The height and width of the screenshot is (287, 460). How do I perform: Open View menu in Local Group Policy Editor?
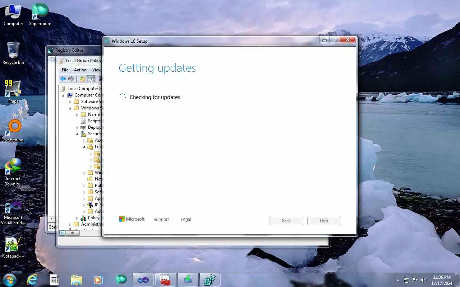pyautogui.click(x=96, y=70)
